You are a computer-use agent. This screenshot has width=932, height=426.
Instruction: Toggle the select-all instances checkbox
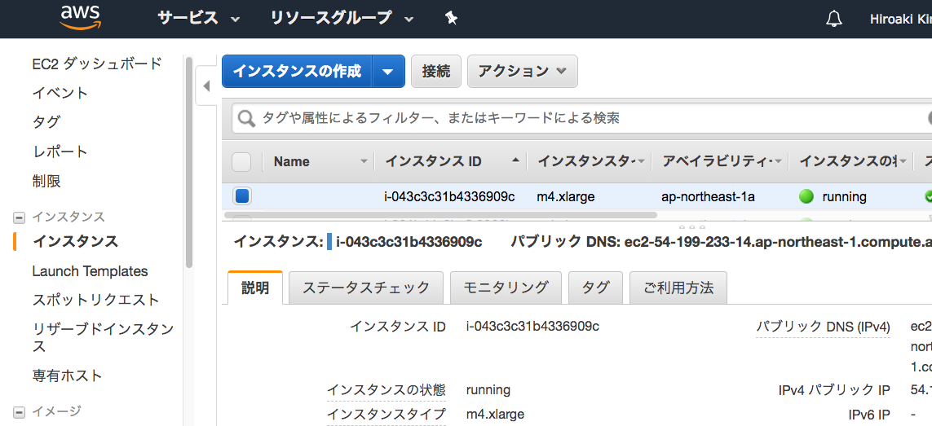point(241,161)
